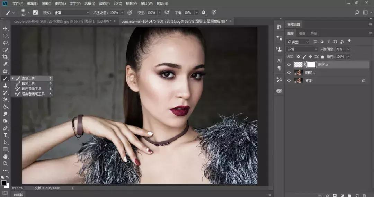Toggle visibility of the 背景 layer
Viewport: 374px width, 197px height.
289,80
